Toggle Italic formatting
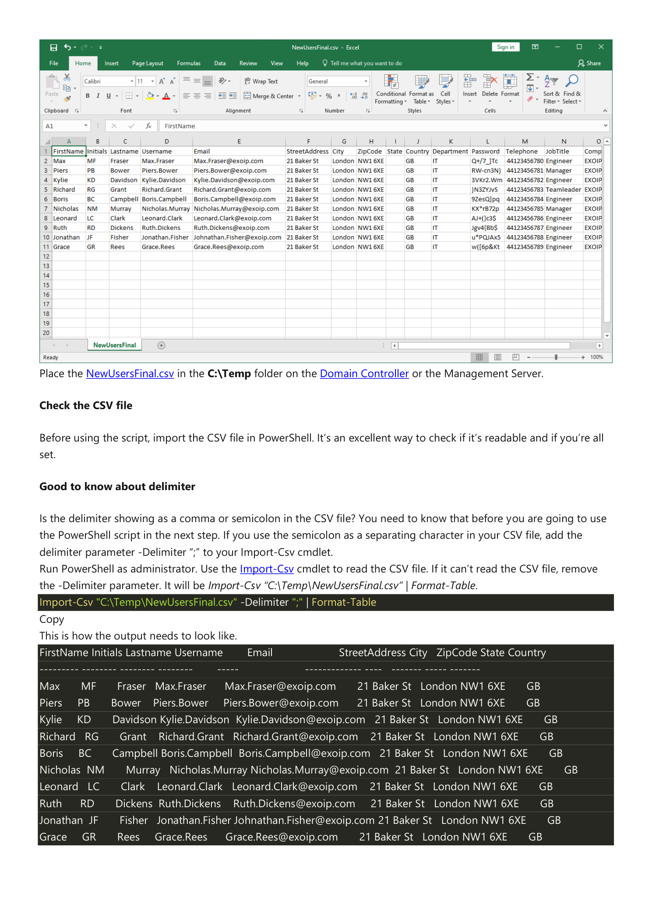Viewport: 652px width, 922px height. click(98, 96)
